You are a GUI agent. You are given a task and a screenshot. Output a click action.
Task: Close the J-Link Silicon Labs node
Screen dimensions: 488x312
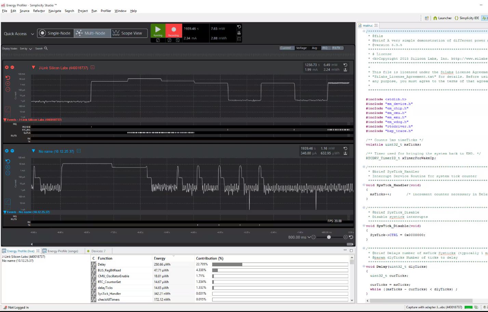[6, 68]
